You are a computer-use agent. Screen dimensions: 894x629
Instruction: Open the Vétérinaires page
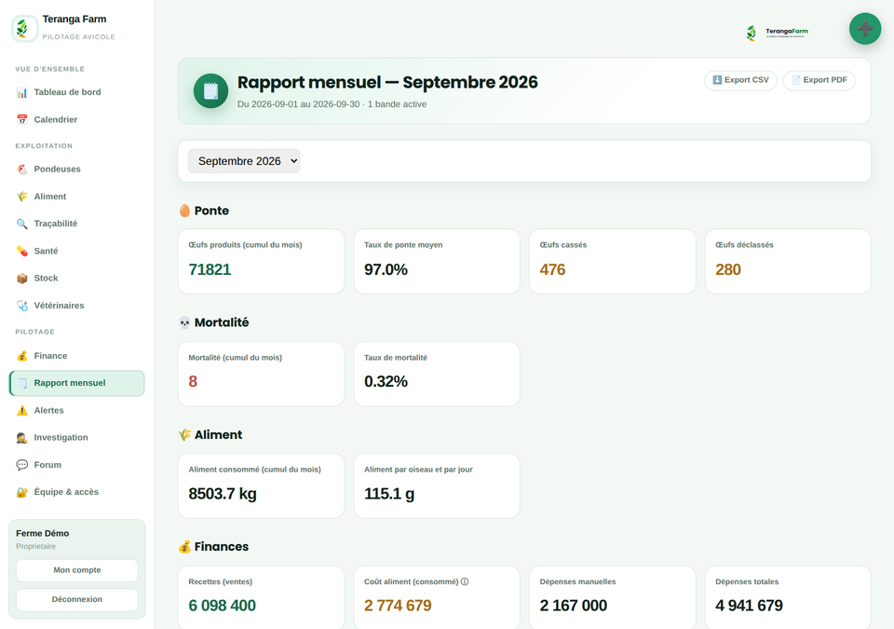coord(77,306)
